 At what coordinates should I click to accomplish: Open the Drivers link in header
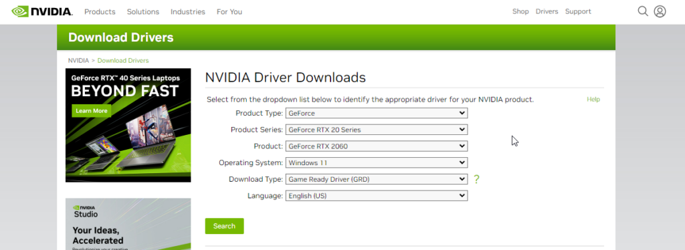click(x=547, y=12)
